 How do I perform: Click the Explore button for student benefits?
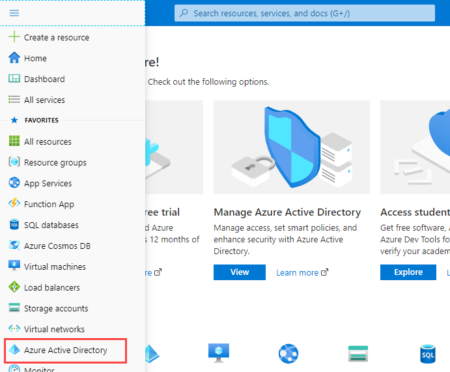[408, 272]
